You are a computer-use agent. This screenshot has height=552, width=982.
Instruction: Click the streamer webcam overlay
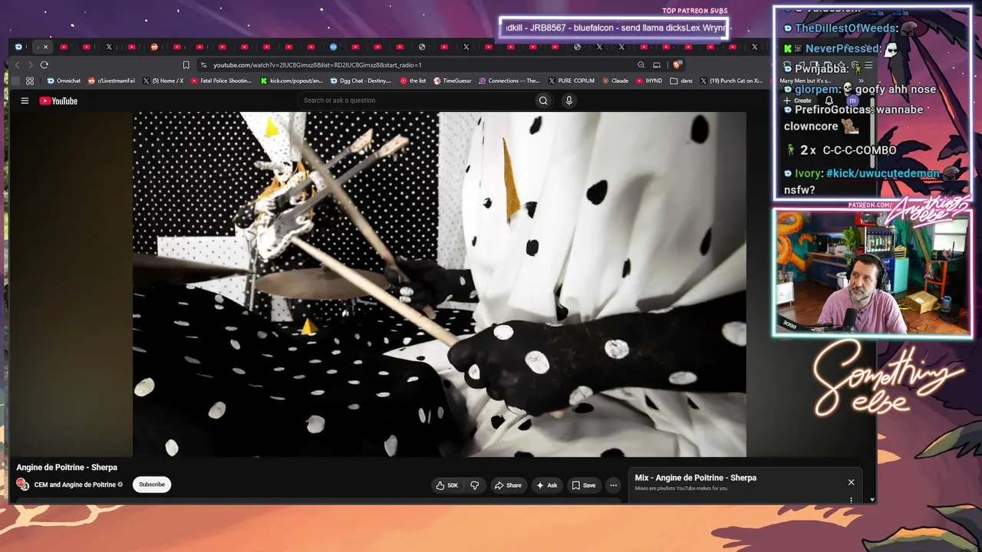(x=873, y=273)
